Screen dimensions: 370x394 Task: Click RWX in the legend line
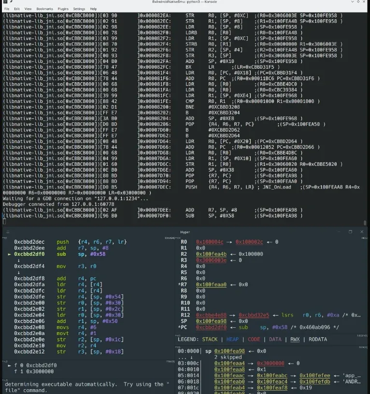click(295, 339)
